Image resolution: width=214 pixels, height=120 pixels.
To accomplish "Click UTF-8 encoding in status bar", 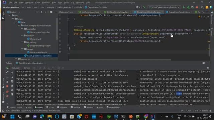I will 196,111.
